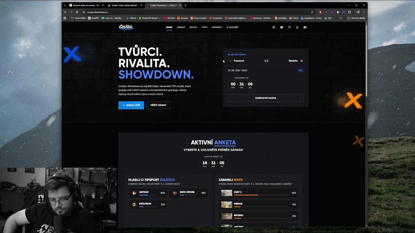Vote for the Antman joker option
Screen dimensions: 415x233
148,193
